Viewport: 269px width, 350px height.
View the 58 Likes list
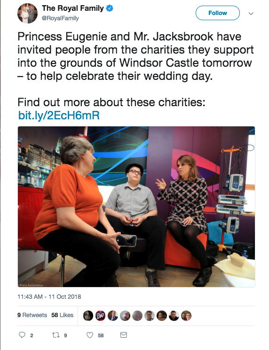pyautogui.click(x=63, y=315)
